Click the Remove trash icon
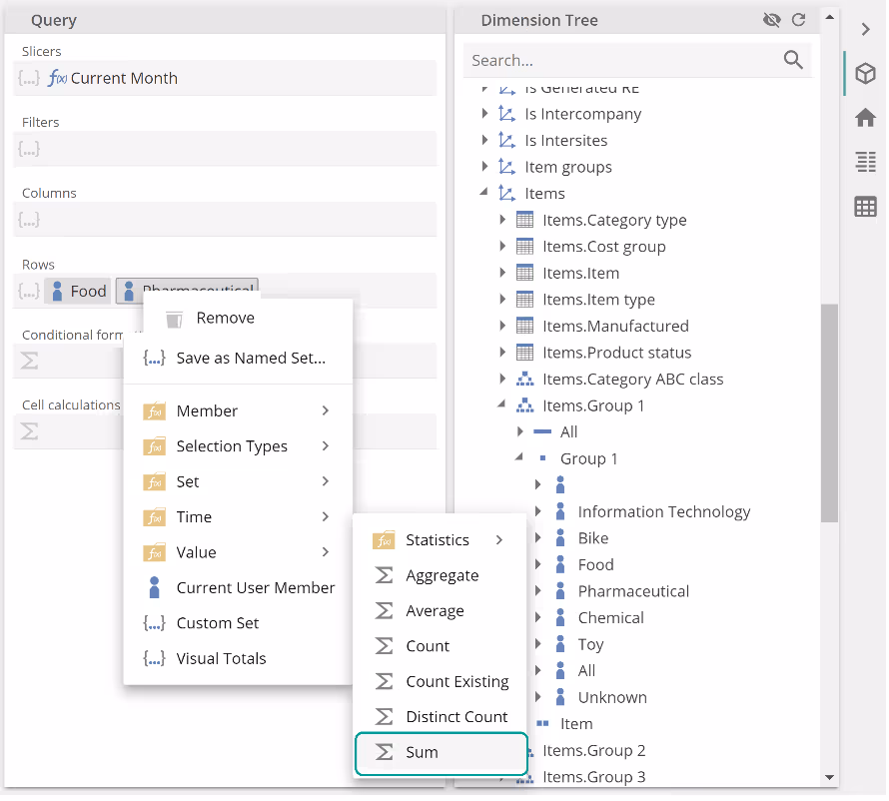The height and width of the screenshot is (801, 889). coord(174,319)
